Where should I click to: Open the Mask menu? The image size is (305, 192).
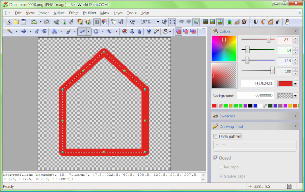[105, 13]
